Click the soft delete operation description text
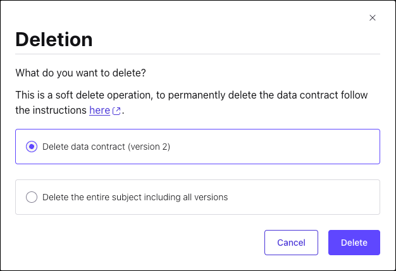This screenshot has height=271, width=396. (x=127, y=95)
